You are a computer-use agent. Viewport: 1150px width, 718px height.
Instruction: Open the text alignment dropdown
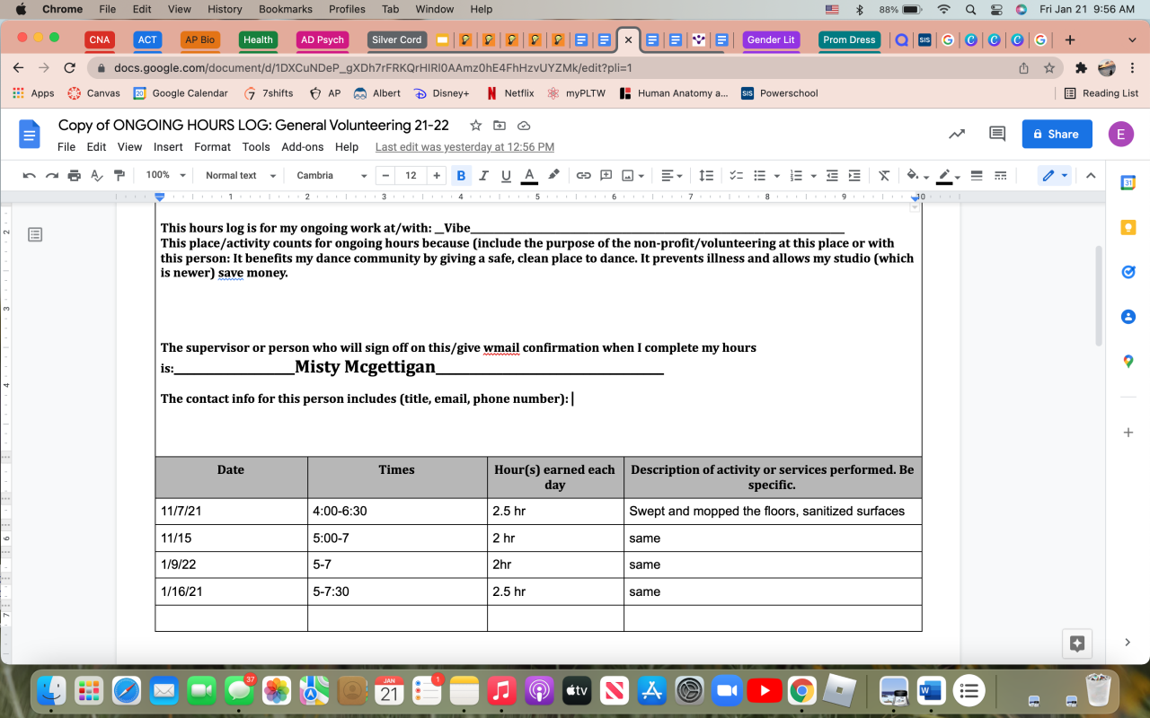[x=672, y=175]
